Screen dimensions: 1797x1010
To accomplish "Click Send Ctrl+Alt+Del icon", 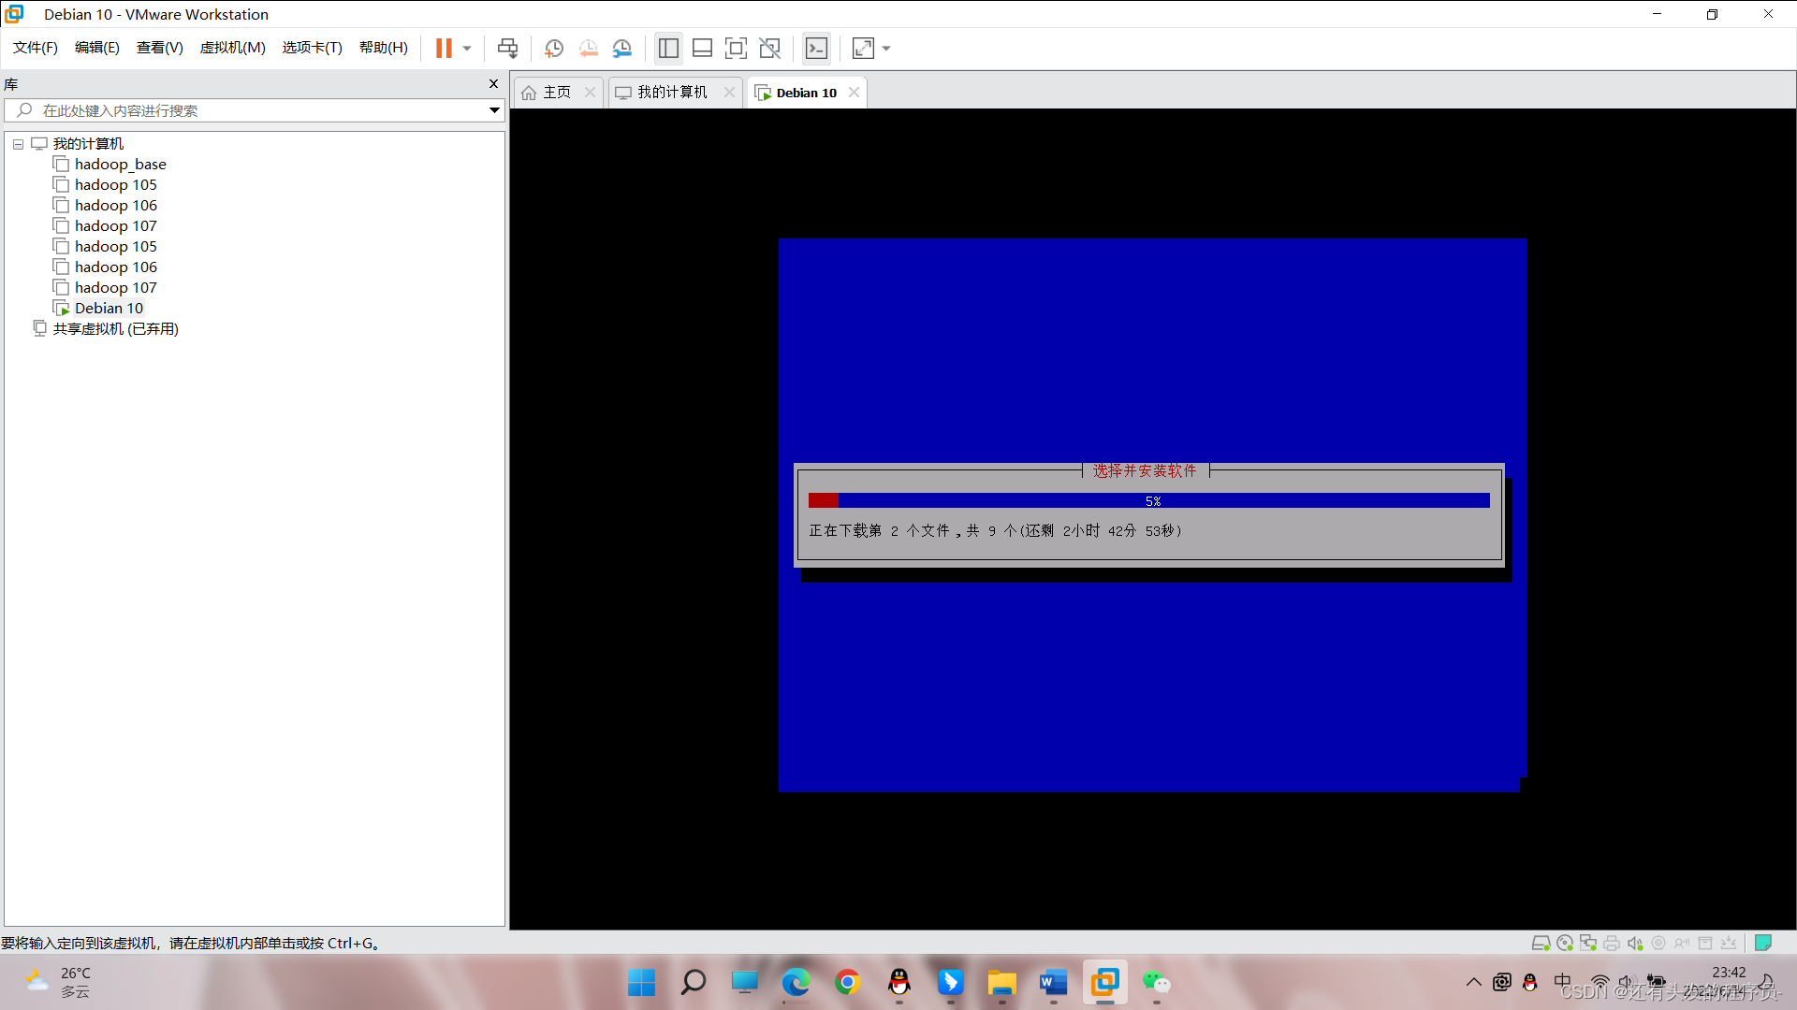I will pyautogui.click(x=507, y=48).
